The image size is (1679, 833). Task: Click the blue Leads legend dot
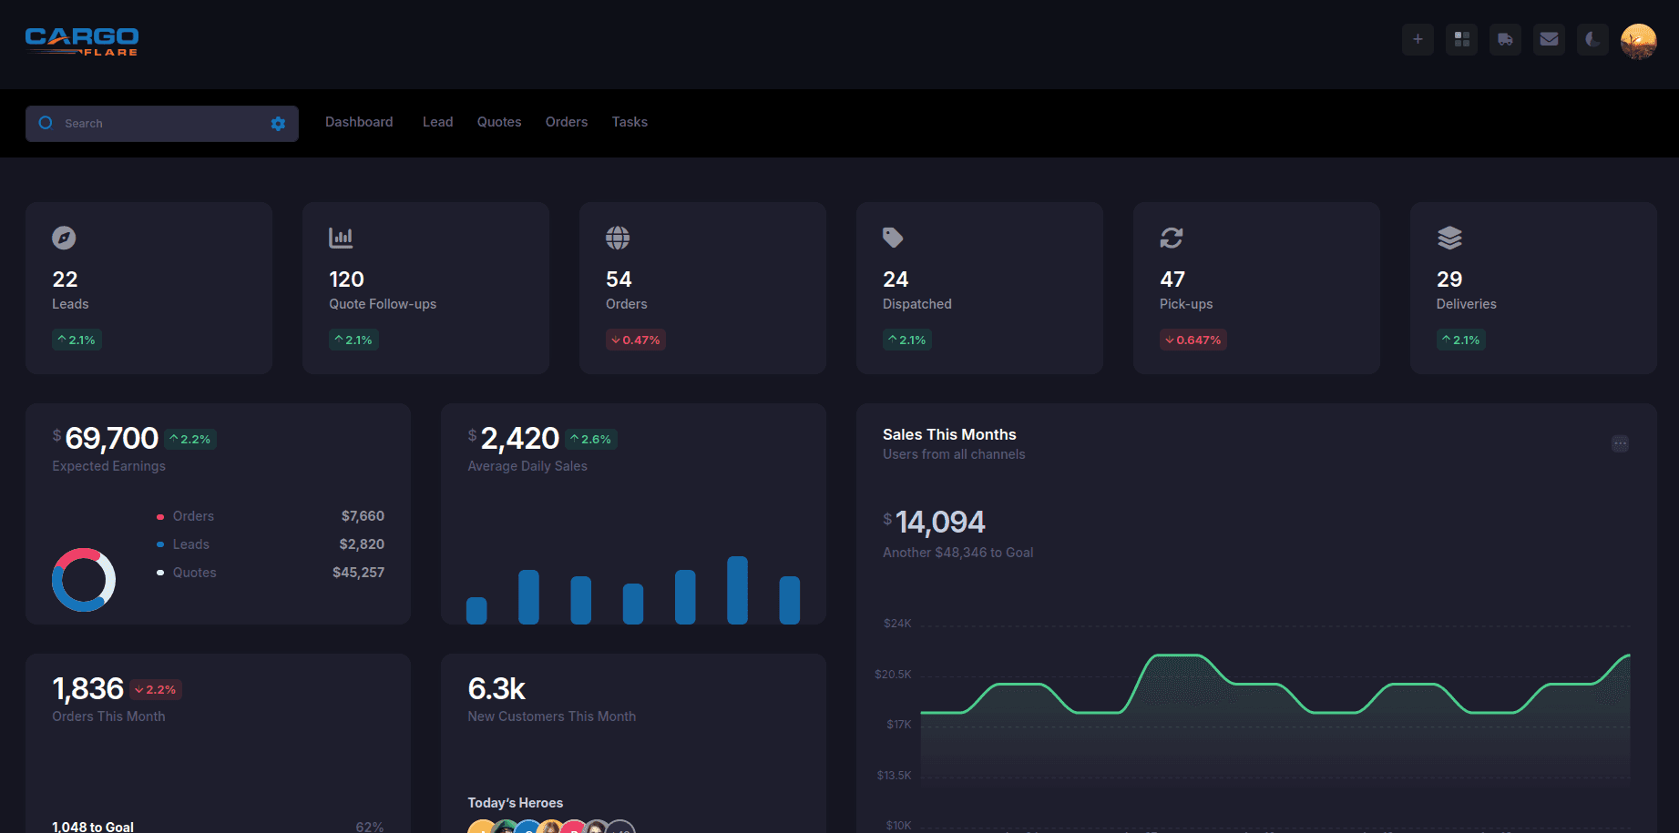160,545
